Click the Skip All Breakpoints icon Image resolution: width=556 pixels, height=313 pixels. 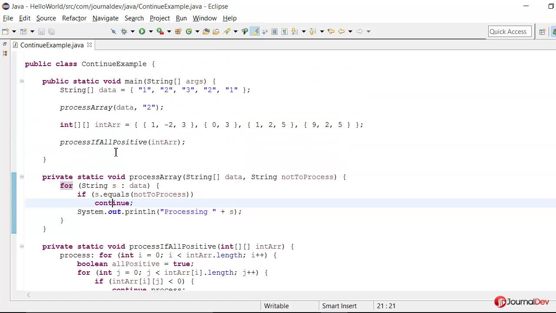tap(113, 31)
